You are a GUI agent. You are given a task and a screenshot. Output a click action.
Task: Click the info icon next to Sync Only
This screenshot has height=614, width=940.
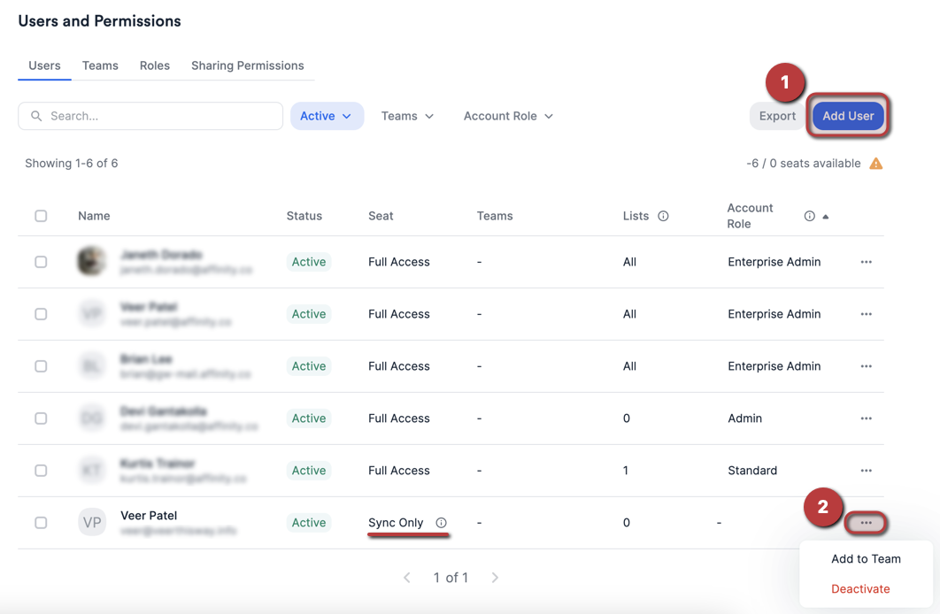point(441,523)
